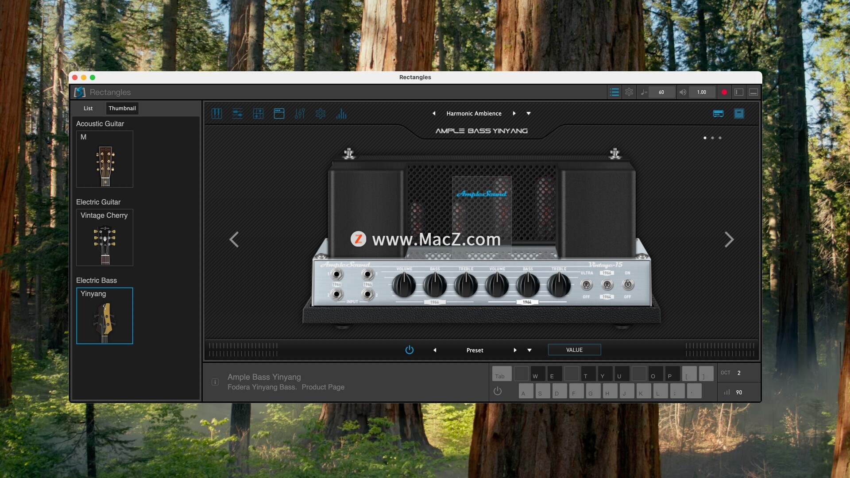Click the Tab key on virtual keyboard
Image resolution: width=850 pixels, height=478 pixels.
click(x=502, y=374)
